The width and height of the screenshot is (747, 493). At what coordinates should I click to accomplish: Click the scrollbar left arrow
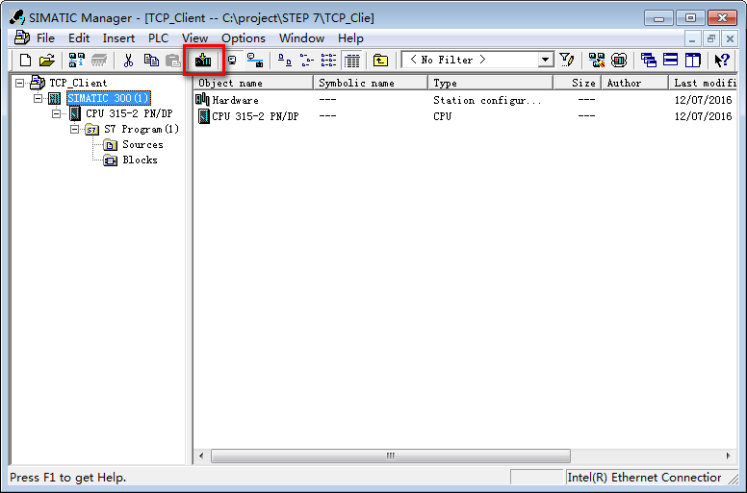click(x=201, y=456)
